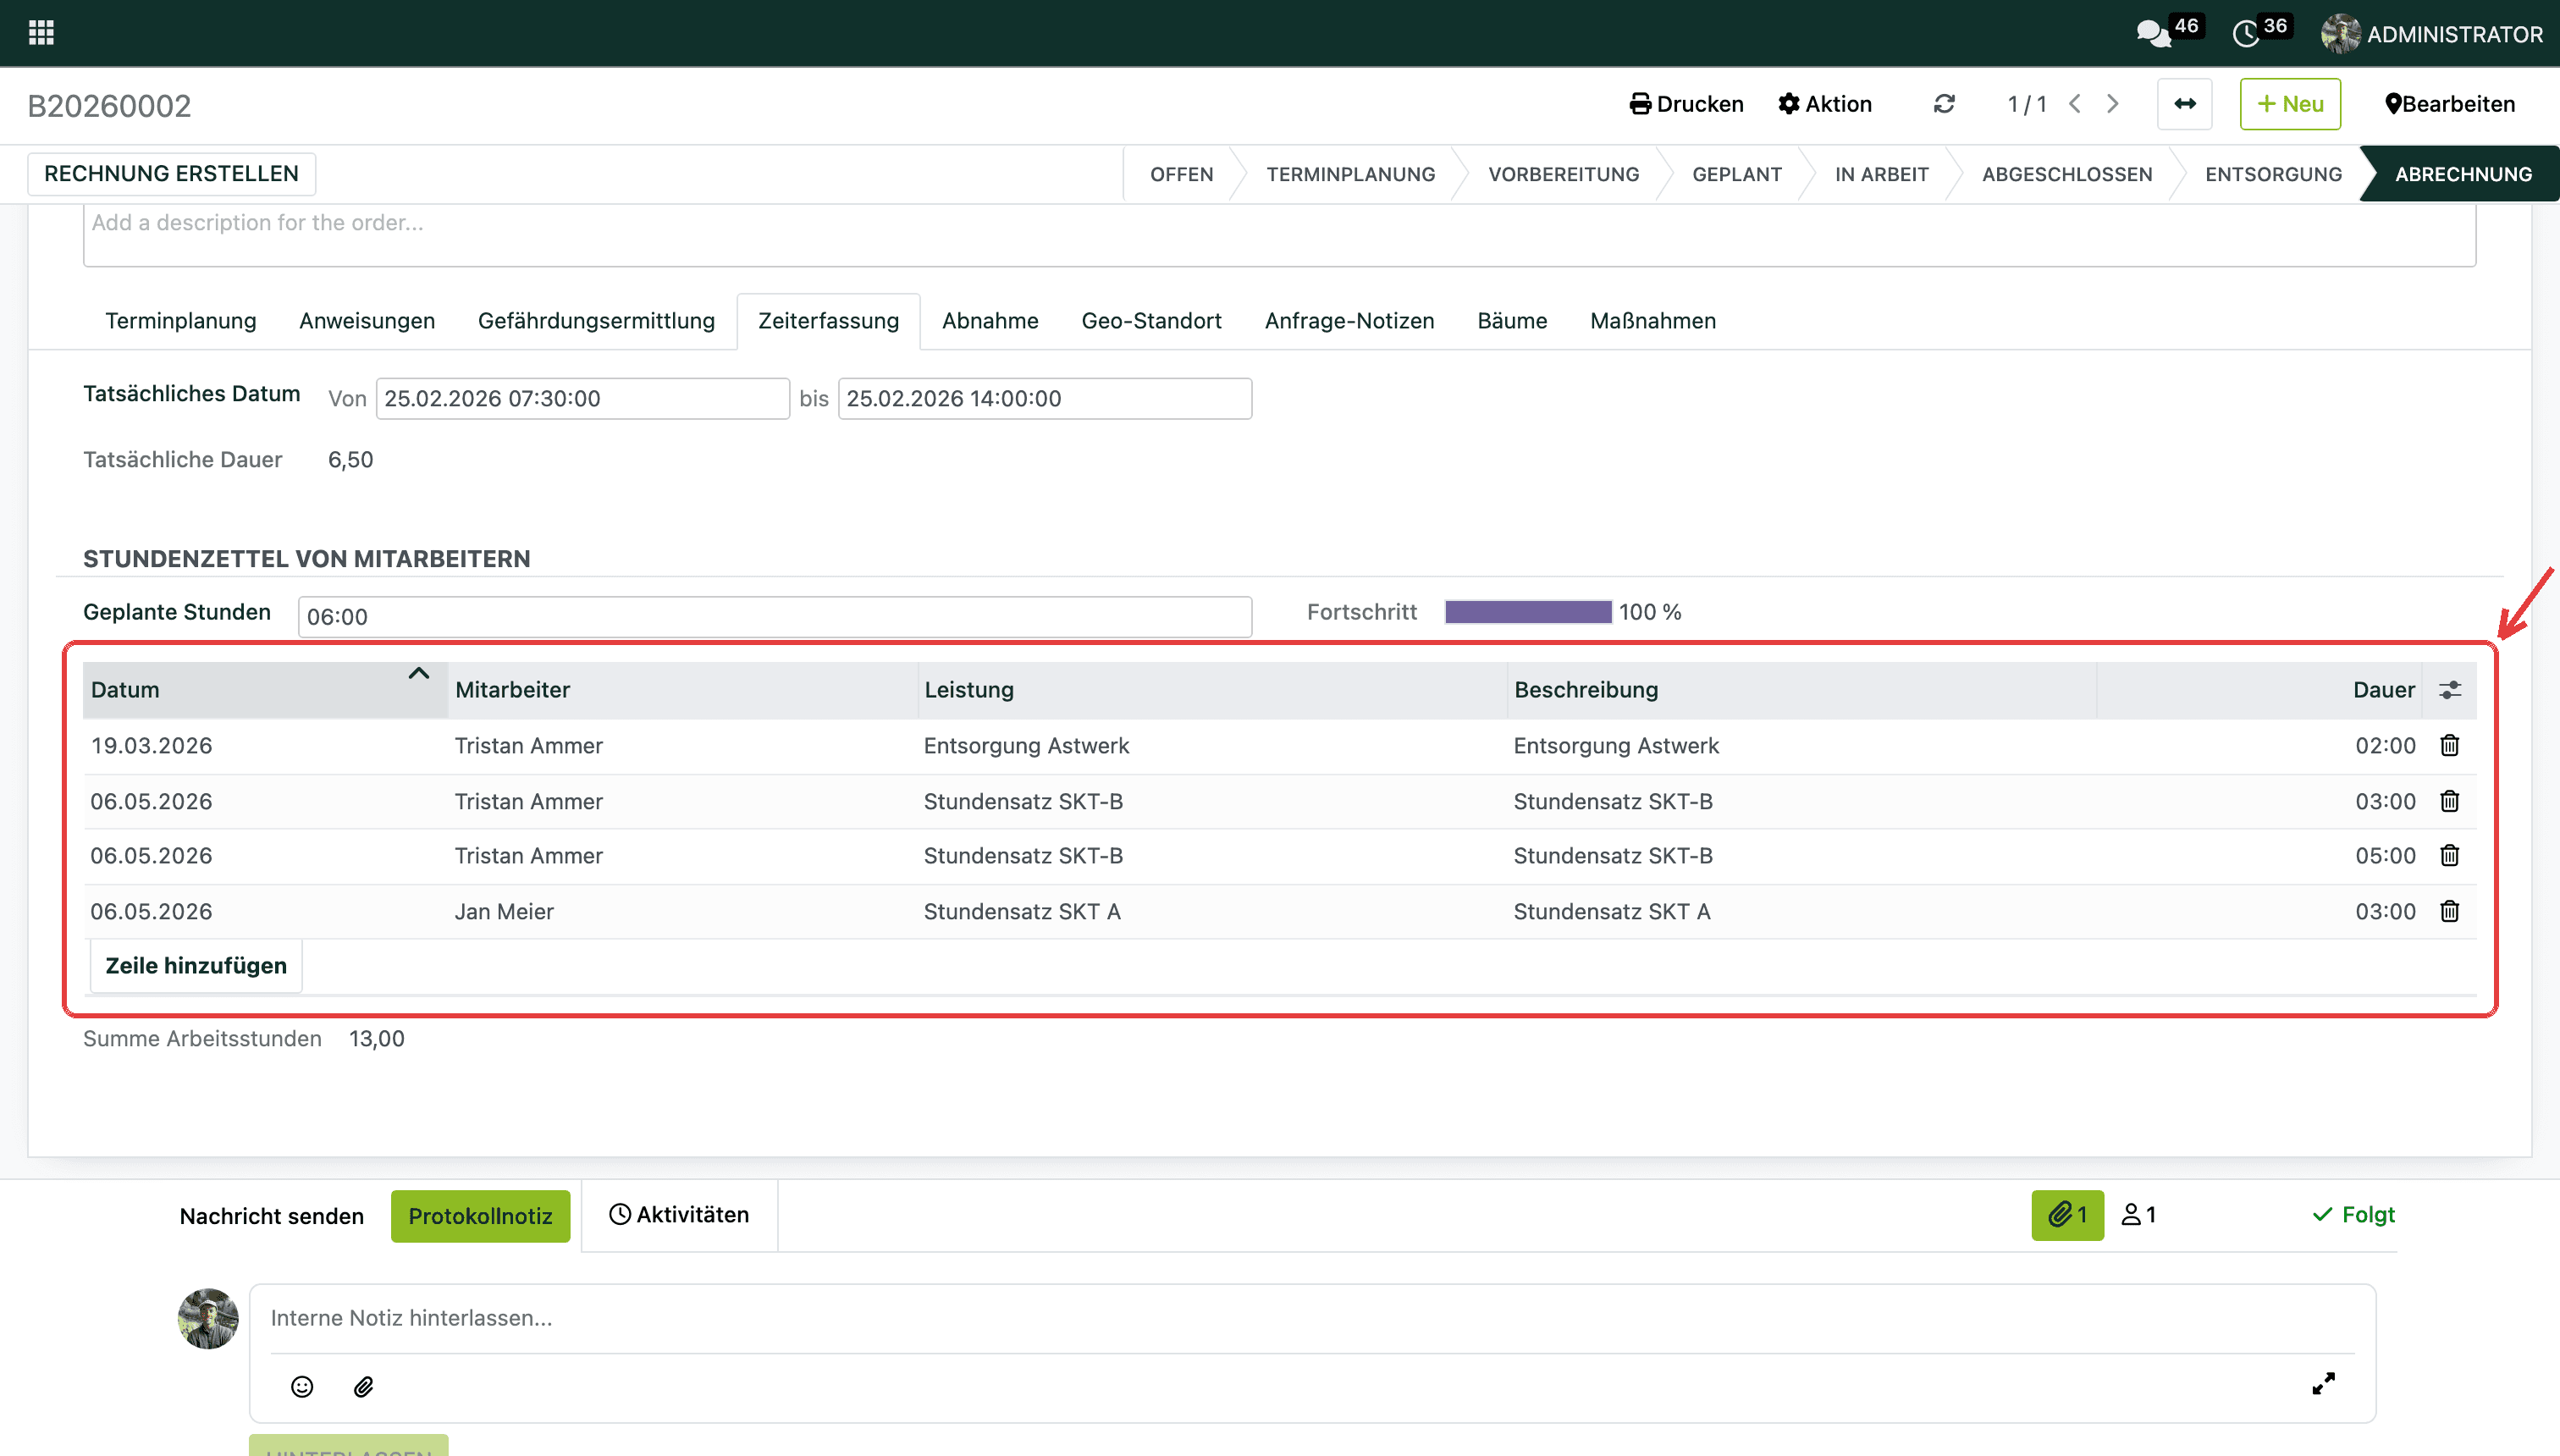Set the status to Entsorgung stage
2560x1456 pixels.
pyautogui.click(x=2273, y=174)
